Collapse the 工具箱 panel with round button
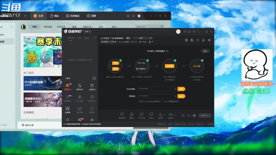The image size is (276, 155). pos(94,78)
